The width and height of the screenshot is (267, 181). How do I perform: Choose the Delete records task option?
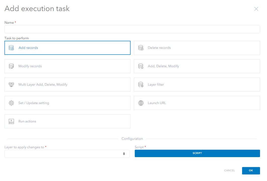(197, 48)
